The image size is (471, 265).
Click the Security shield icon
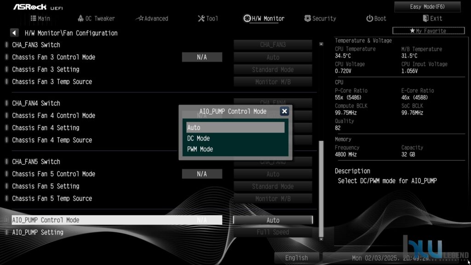(x=307, y=18)
